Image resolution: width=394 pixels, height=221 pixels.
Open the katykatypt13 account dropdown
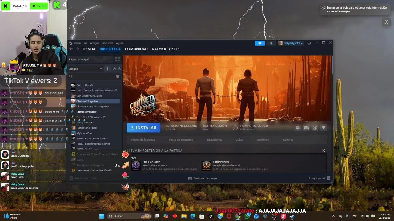click(x=291, y=43)
